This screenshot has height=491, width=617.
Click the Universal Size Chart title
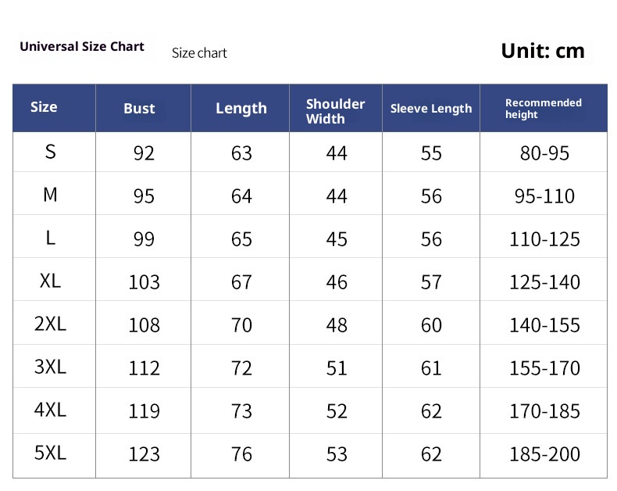tap(82, 47)
